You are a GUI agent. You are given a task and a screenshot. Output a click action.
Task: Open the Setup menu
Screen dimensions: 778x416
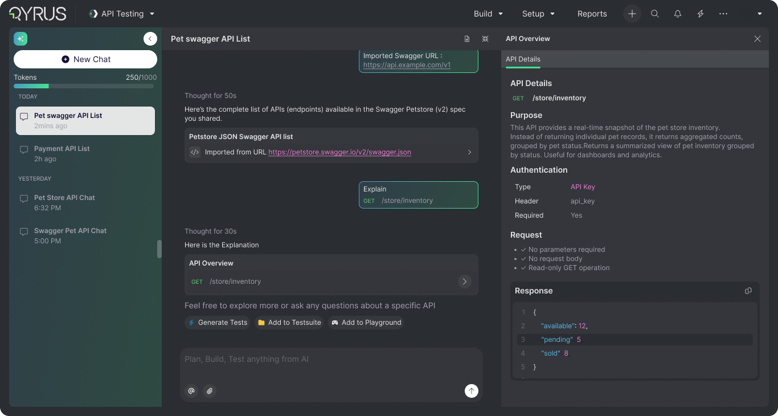[x=539, y=14]
